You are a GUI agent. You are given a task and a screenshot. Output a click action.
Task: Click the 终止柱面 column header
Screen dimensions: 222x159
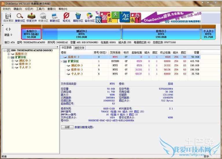pos(165,53)
